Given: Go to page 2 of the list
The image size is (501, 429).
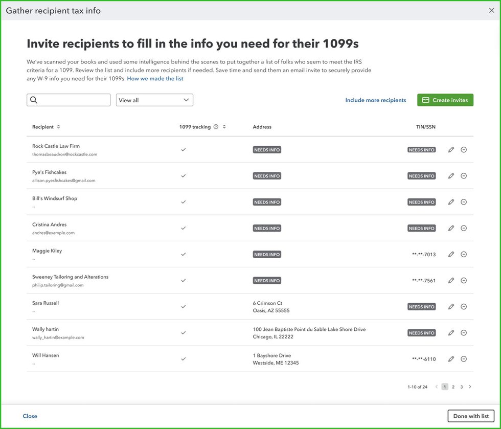Looking at the screenshot, I should [x=453, y=387].
